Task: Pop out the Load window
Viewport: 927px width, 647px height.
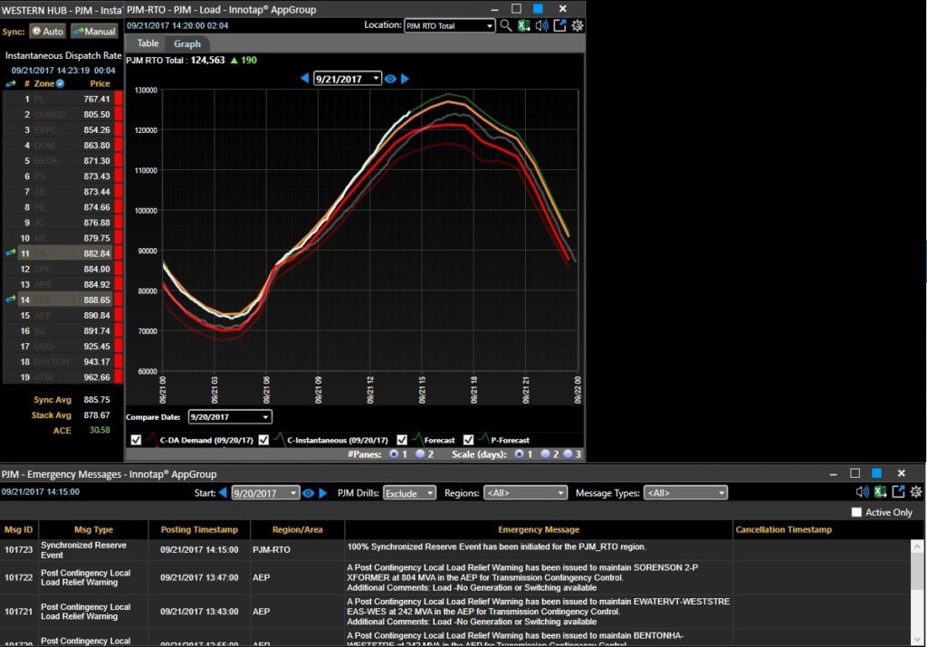Action: click(559, 25)
